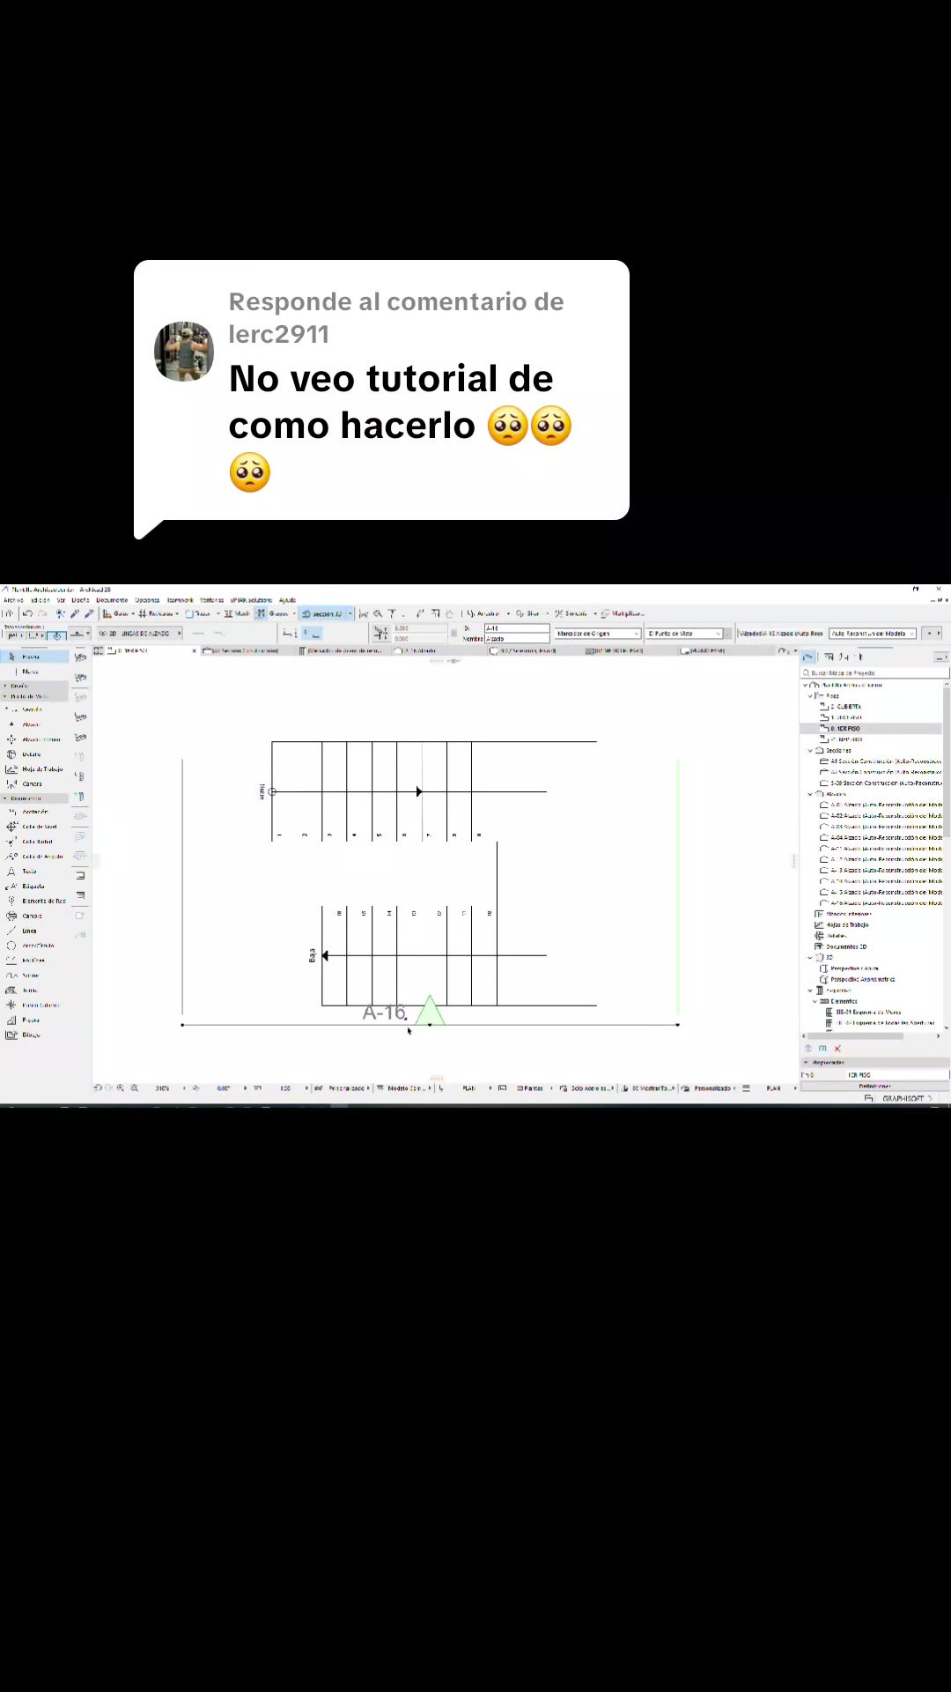Select the Texto tool
This screenshot has height=1692, width=951.
[34, 871]
